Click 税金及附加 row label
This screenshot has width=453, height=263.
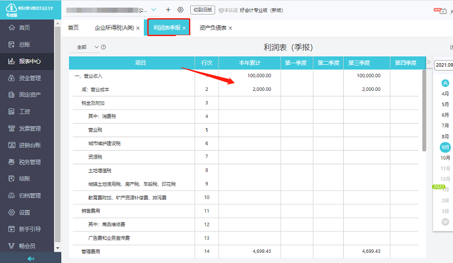click(x=93, y=103)
